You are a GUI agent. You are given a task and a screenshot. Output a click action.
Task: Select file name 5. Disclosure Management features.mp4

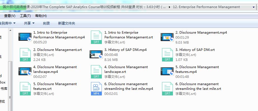[x=197, y=69]
